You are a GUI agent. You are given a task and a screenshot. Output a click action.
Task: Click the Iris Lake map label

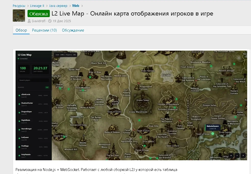point(166,75)
